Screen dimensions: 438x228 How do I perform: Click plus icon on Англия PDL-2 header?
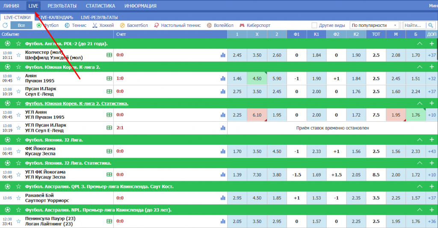432,44
